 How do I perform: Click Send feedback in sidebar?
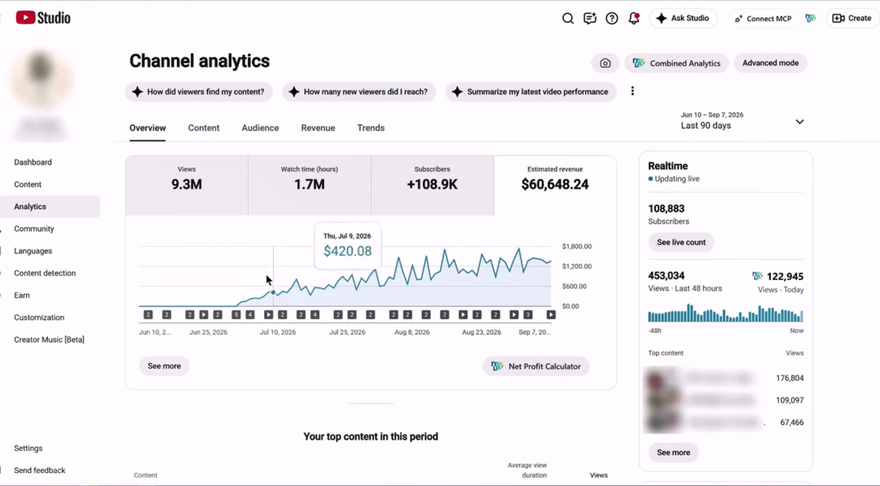(x=39, y=471)
